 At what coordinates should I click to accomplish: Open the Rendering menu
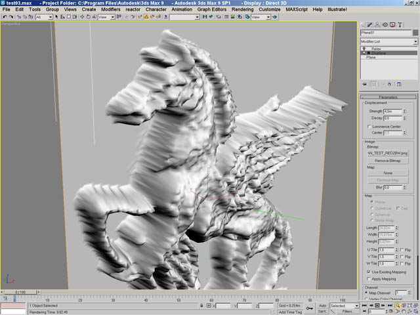(242, 10)
